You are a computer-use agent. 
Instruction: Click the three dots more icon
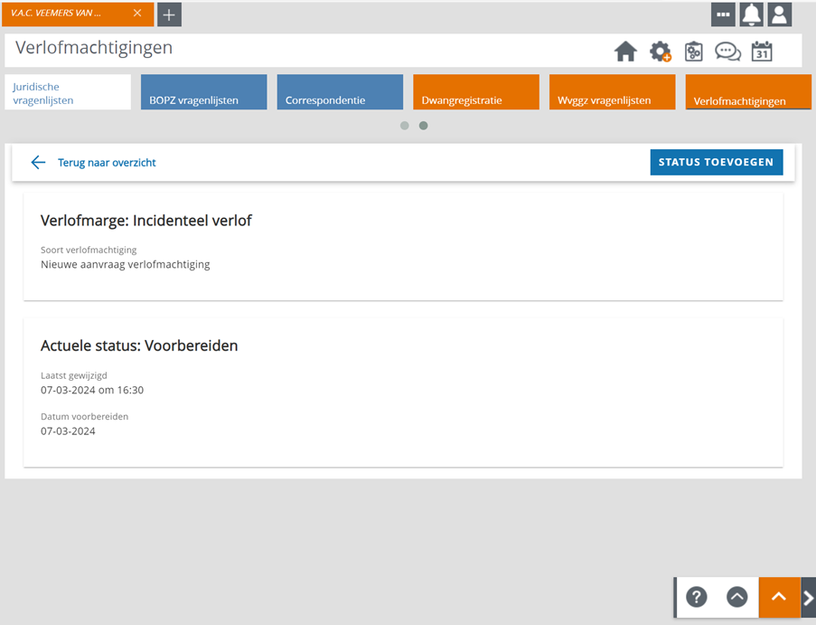(x=723, y=14)
